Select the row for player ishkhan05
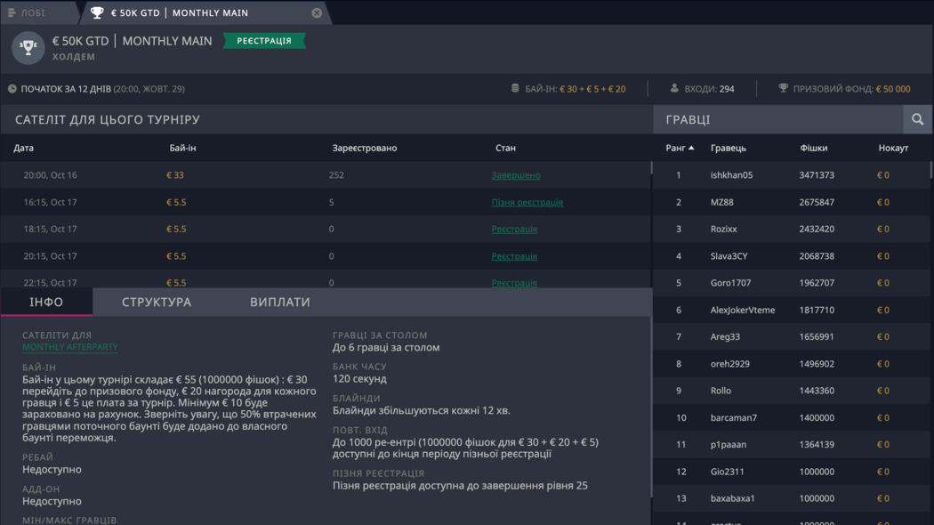Viewport: 934px width, 525px height. tap(783, 174)
